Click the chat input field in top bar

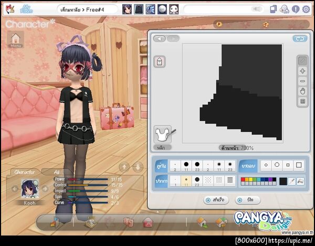(224, 9)
